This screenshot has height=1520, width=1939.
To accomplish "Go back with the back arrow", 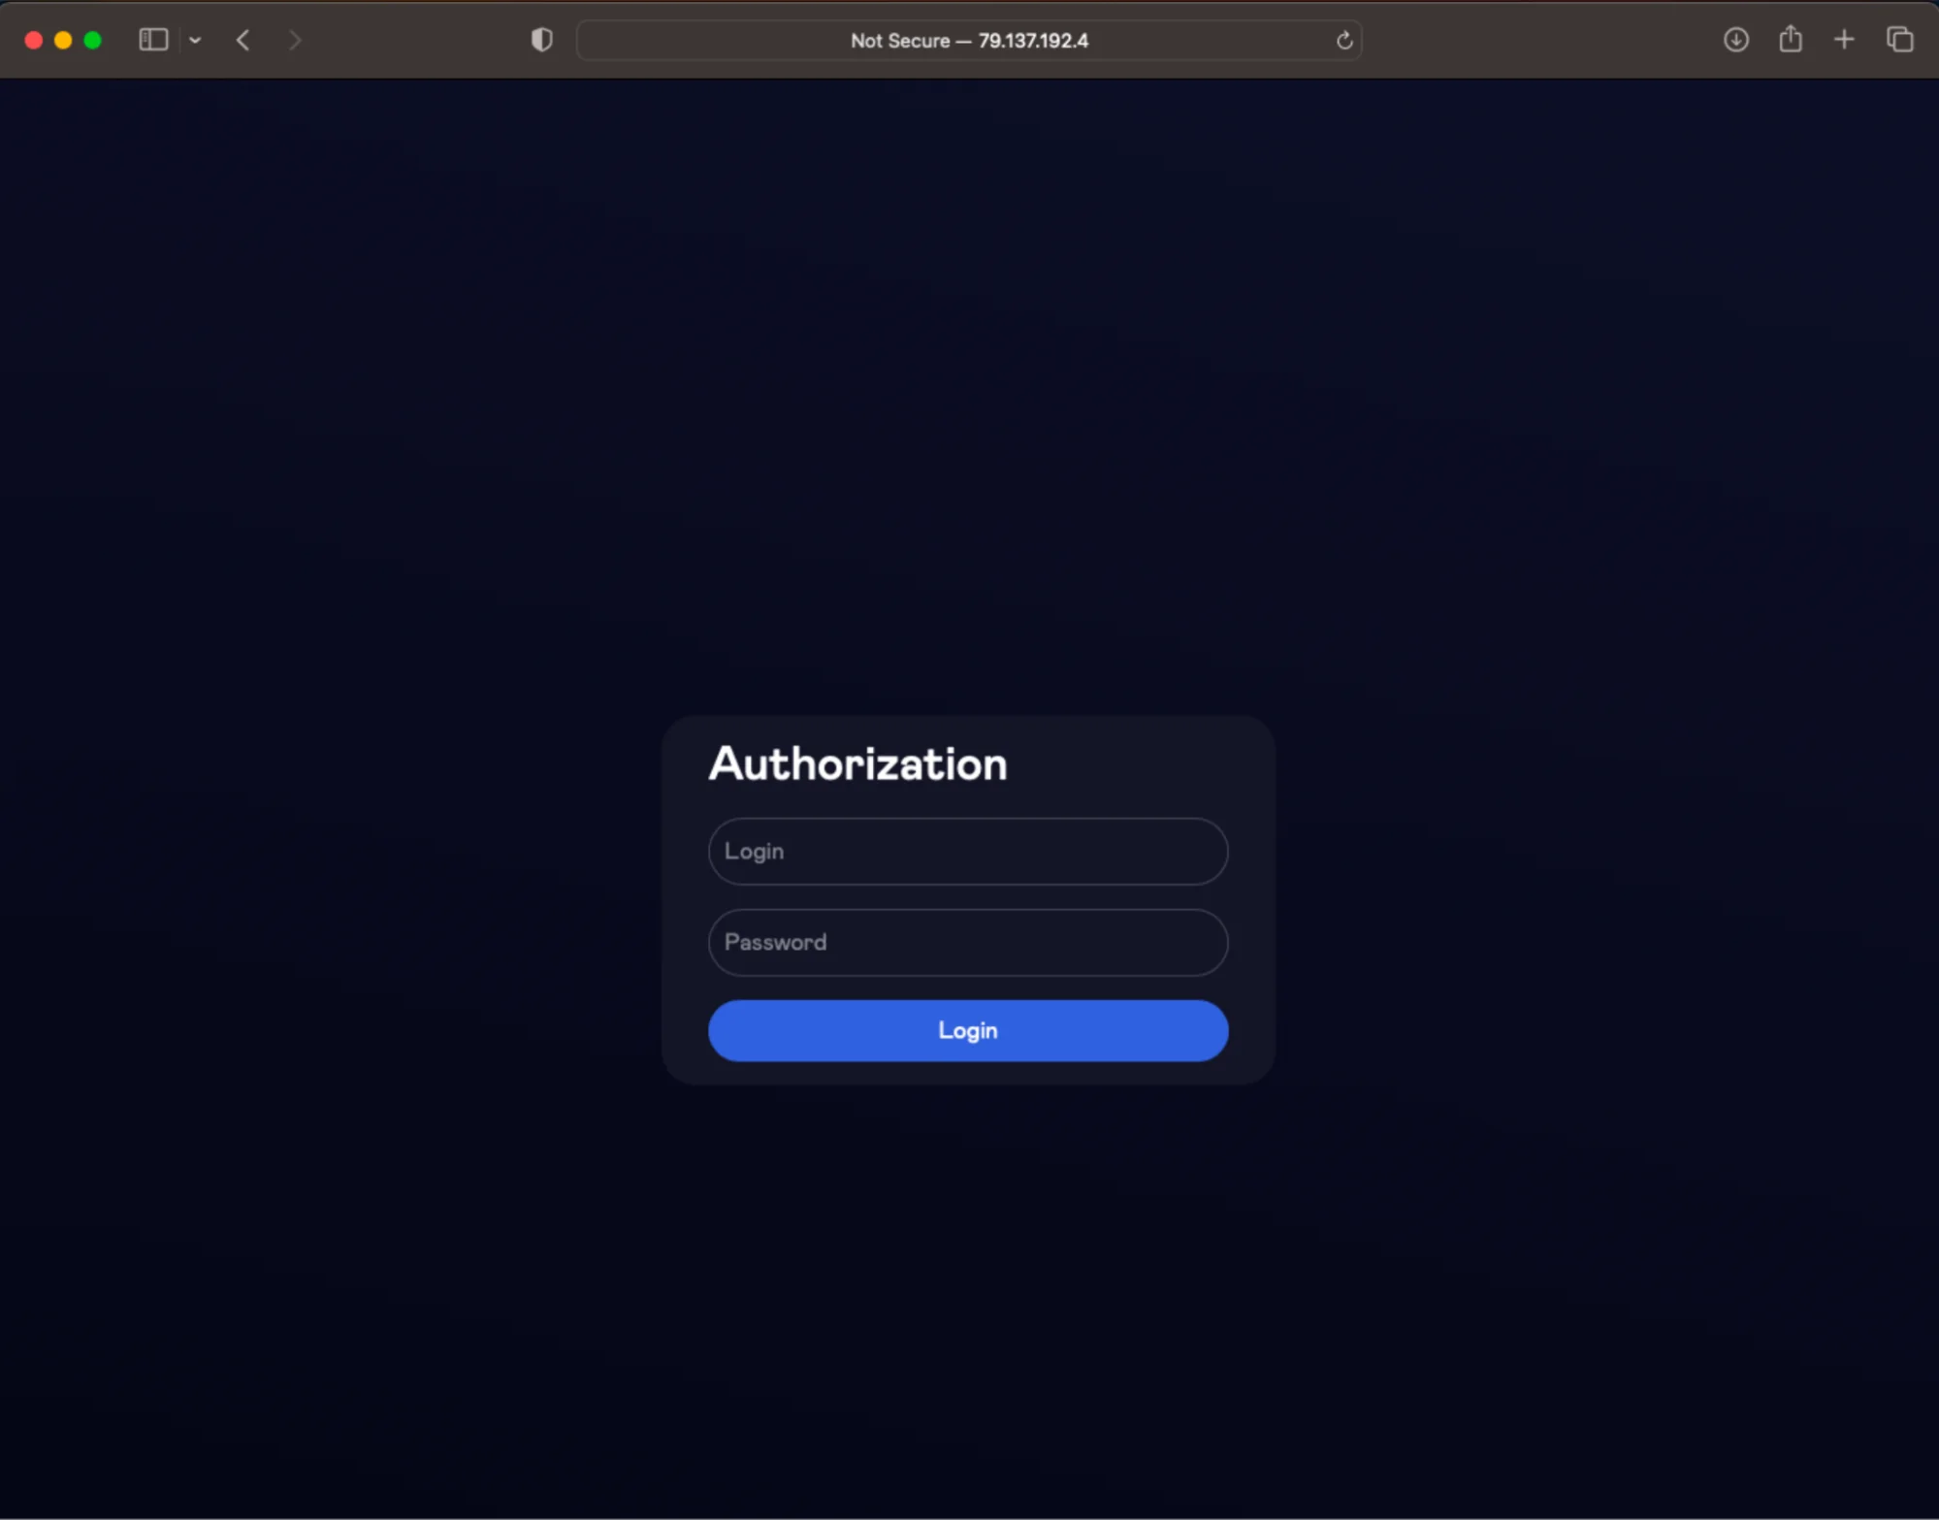I will pos(243,40).
